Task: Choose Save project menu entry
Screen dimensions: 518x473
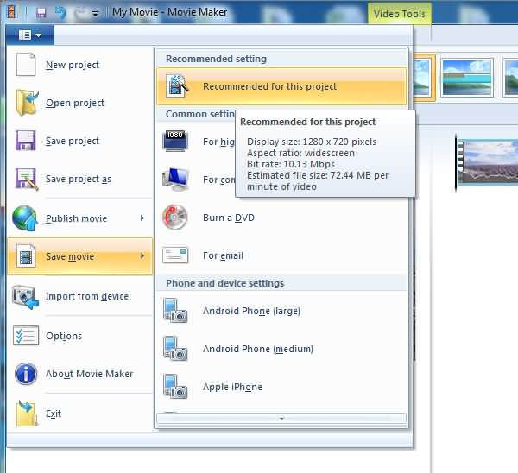Action: 73,141
